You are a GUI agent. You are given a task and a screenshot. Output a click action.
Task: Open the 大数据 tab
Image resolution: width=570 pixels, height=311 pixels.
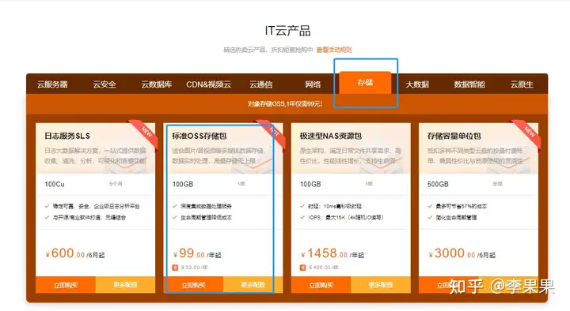(x=417, y=84)
